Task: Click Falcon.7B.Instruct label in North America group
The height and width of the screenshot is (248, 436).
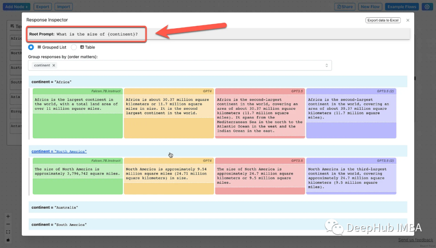Action: [x=106, y=161]
